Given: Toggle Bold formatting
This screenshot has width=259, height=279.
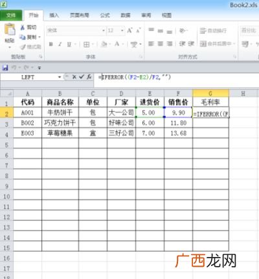Looking at the screenshot, I should (x=51, y=44).
